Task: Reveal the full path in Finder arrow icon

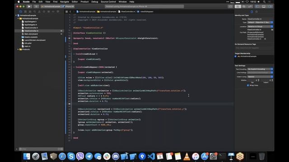Action: tap(265, 39)
